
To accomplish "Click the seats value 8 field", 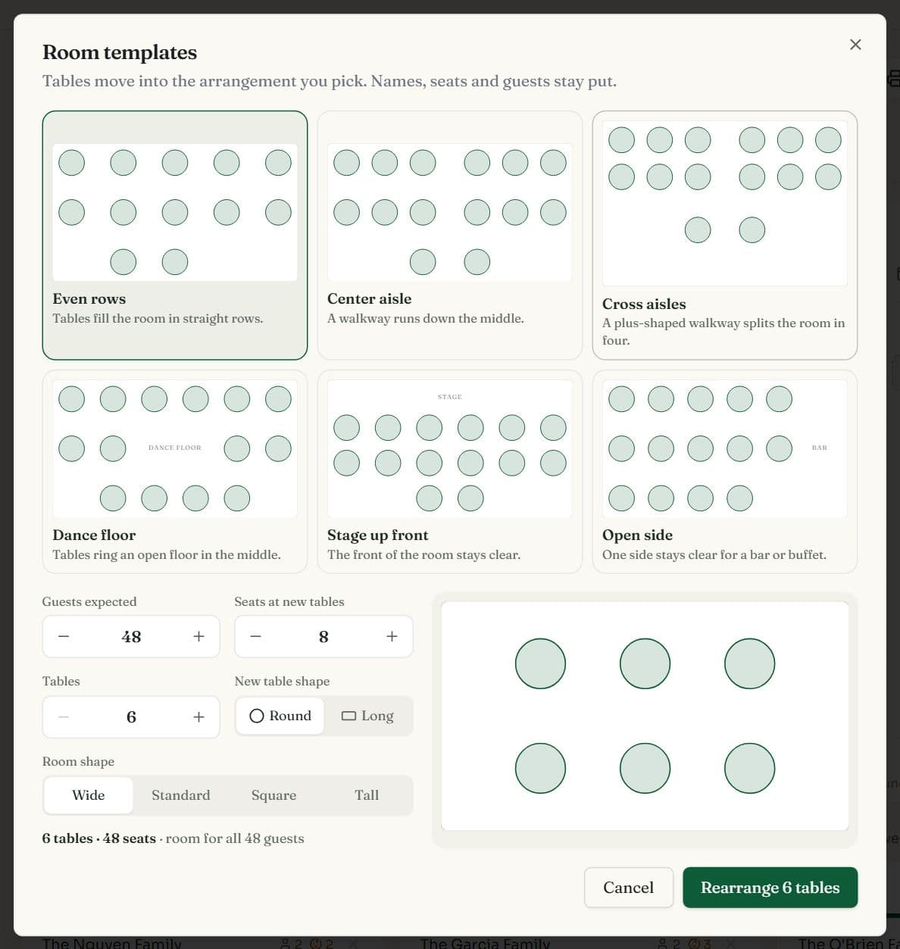I will point(323,637).
